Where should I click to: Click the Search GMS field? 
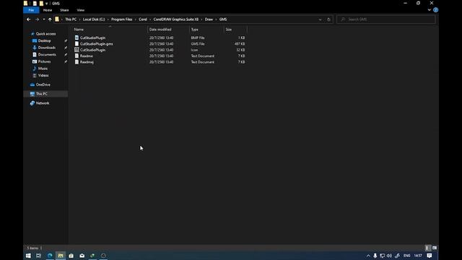pos(386,19)
